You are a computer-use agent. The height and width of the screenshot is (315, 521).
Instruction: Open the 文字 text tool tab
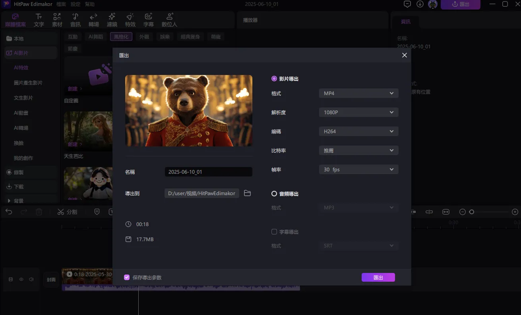(39, 20)
